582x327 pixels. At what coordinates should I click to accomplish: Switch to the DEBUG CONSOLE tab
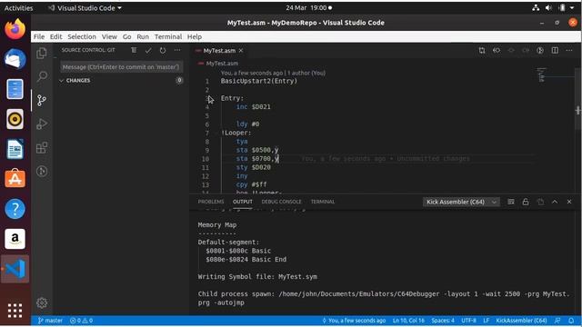281,202
